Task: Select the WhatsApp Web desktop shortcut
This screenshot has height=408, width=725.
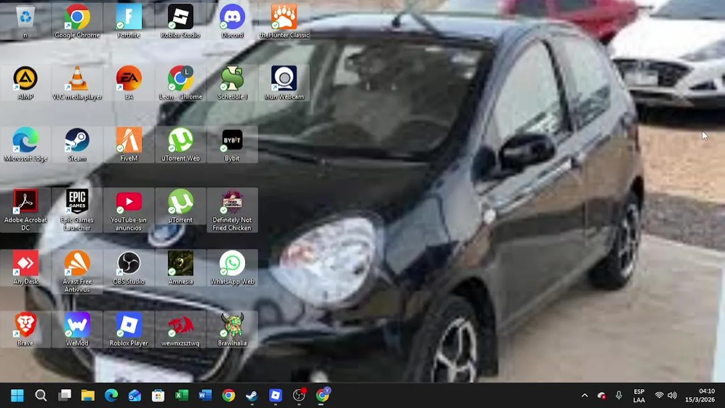Action: pyautogui.click(x=232, y=268)
